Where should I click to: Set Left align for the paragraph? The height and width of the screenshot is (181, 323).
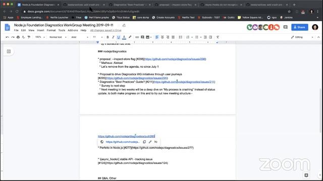click(157, 37)
